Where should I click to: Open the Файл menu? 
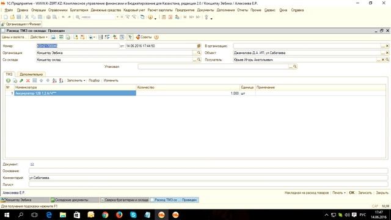coord(9,10)
